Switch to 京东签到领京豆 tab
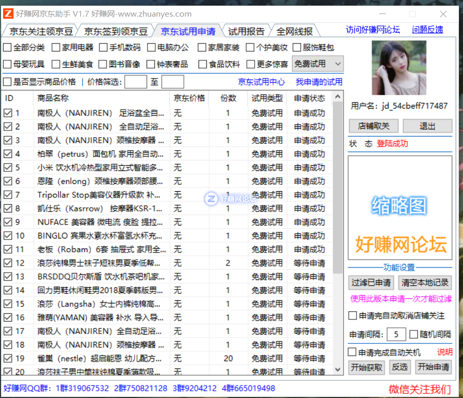463x398 pixels. (x=115, y=31)
